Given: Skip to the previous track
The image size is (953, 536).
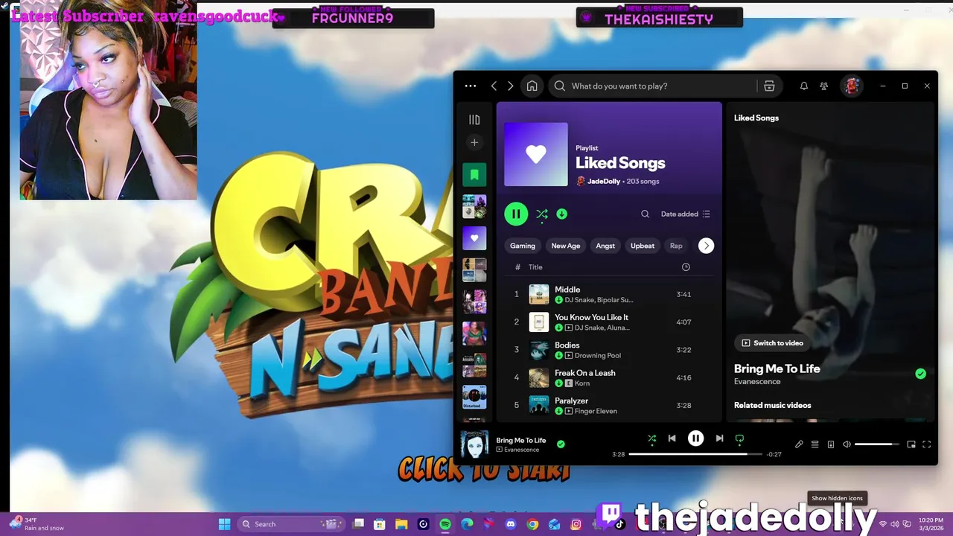Looking at the screenshot, I should [672, 439].
